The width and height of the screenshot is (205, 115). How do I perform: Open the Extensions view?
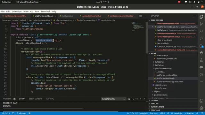[201, 46]
